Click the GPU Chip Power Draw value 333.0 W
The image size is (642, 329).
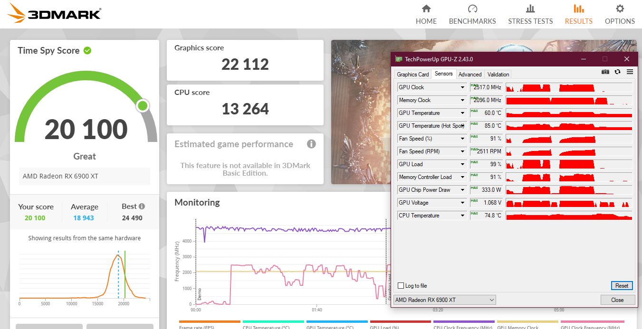pos(486,190)
